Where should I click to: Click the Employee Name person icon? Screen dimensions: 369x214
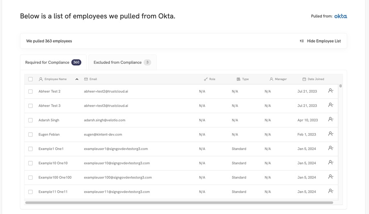[x=41, y=79]
